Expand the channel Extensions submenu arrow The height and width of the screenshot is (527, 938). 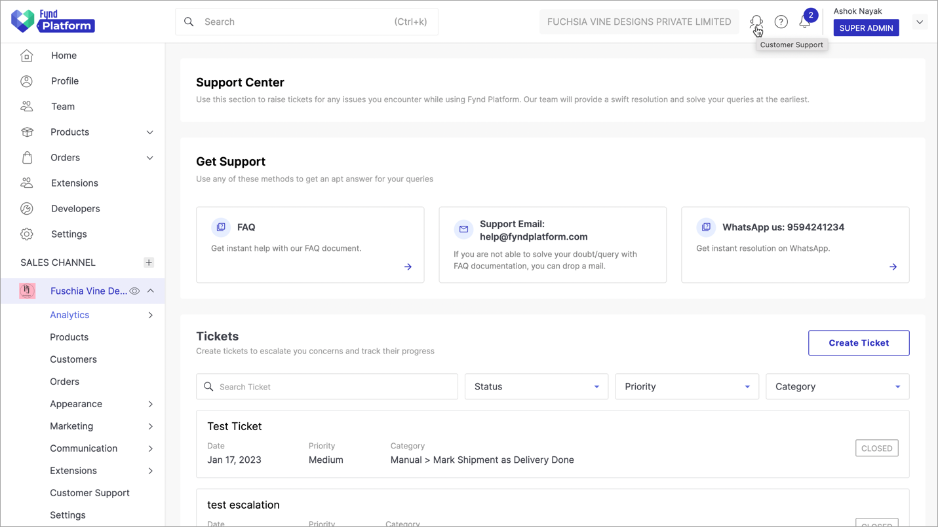click(151, 471)
